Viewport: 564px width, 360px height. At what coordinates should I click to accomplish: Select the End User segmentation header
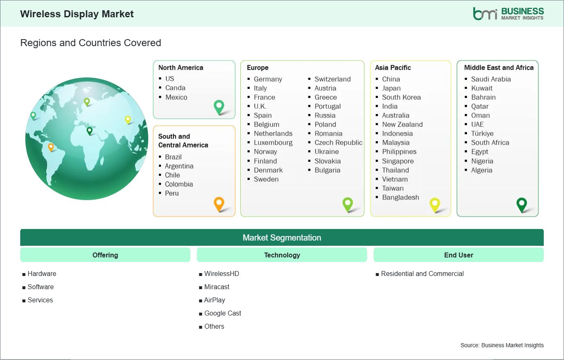(458, 255)
